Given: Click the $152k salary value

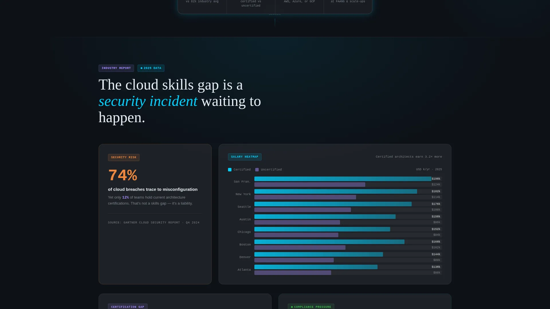Looking at the screenshot, I should 436,229.
